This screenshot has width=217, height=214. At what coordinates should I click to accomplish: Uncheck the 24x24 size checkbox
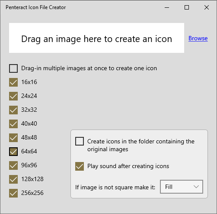coord(13,96)
